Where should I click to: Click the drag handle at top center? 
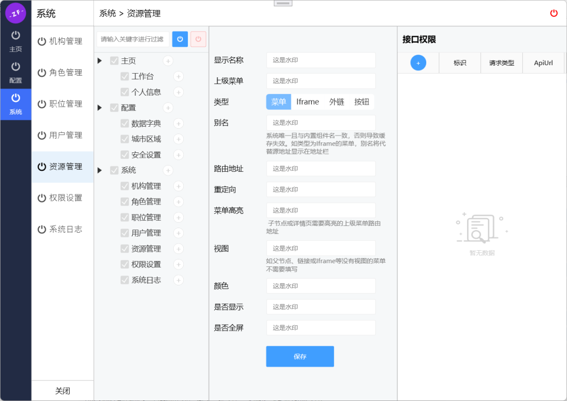coord(283,3)
